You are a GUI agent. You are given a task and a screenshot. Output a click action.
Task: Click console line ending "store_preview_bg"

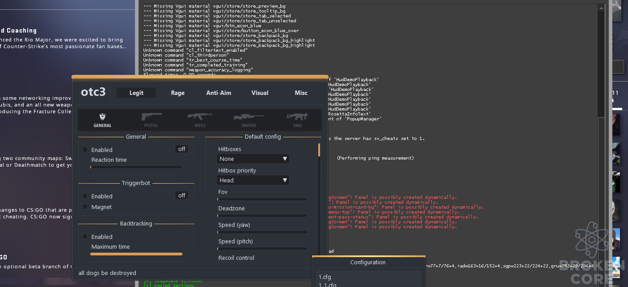214,6
